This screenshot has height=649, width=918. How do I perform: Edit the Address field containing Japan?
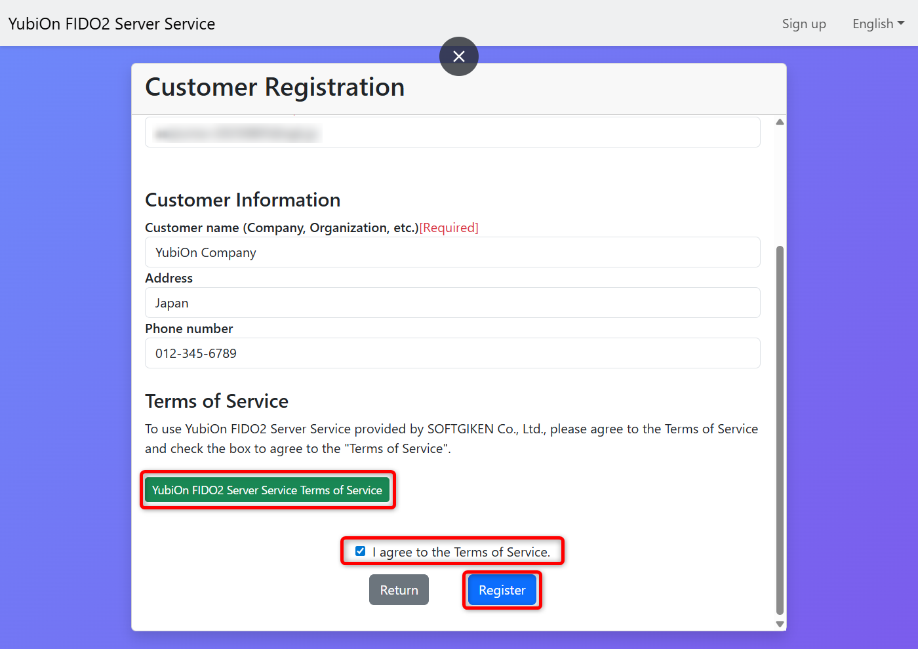[x=452, y=302]
